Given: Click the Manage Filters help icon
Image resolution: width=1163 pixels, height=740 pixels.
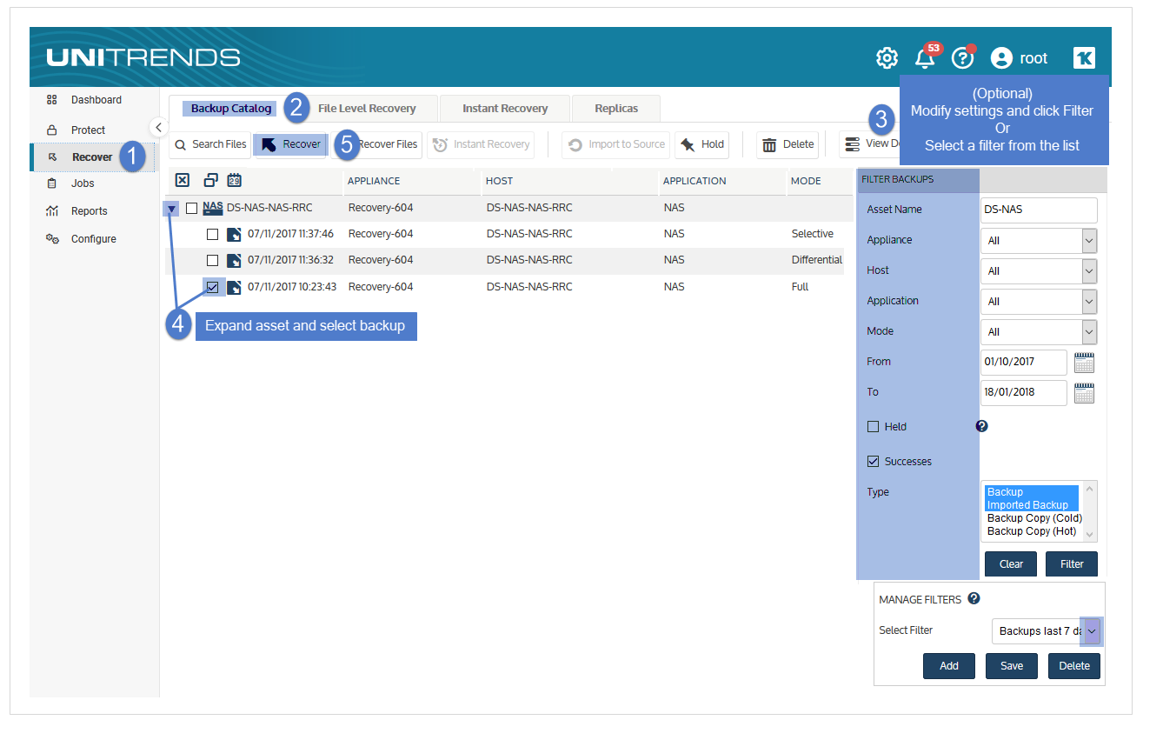Looking at the screenshot, I should (x=974, y=598).
